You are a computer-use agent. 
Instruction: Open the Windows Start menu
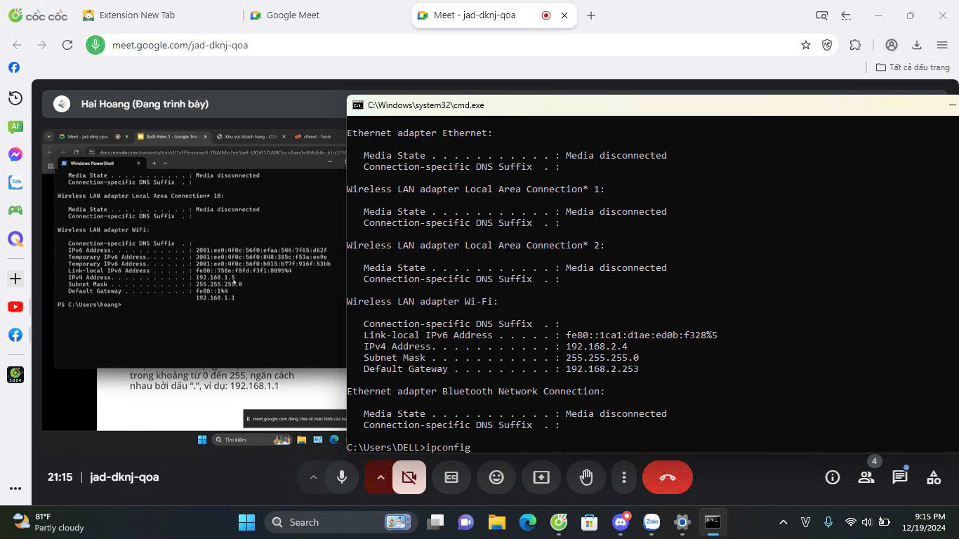246,522
